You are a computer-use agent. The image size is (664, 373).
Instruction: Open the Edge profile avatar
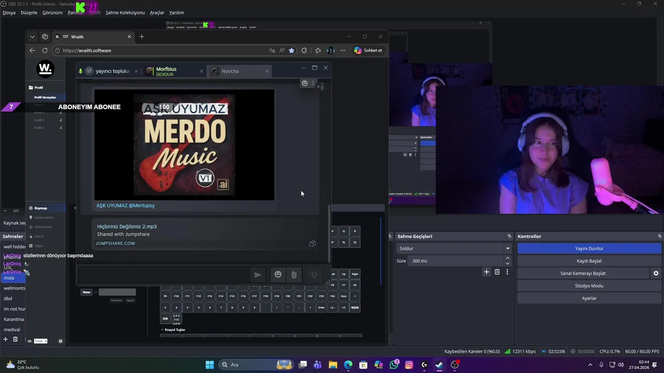[330, 50]
